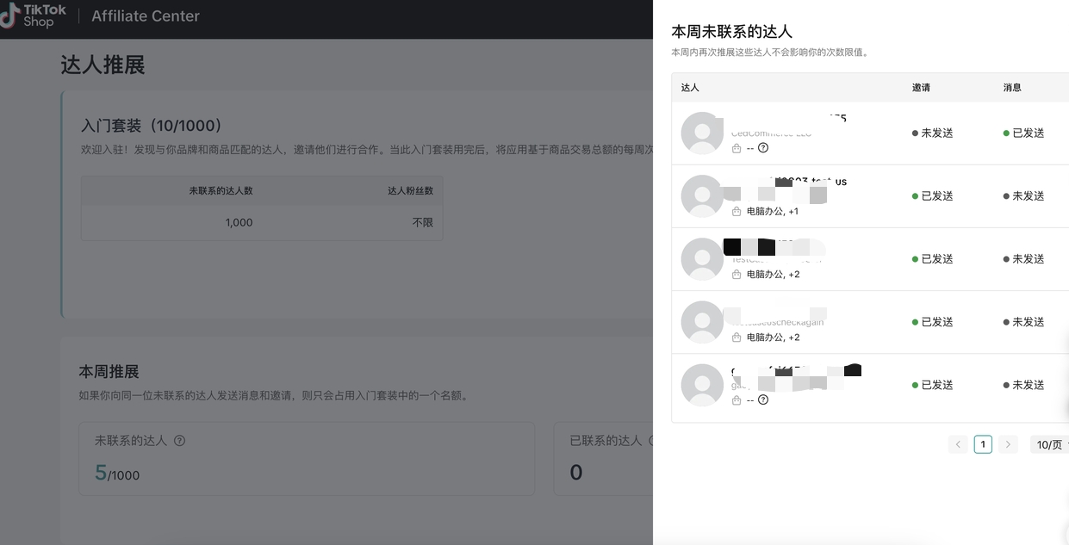Click 未发送 invite status in first row
The width and height of the screenshot is (1069, 545).
[933, 133]
